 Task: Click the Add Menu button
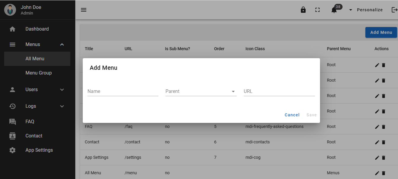click(381, 32)
